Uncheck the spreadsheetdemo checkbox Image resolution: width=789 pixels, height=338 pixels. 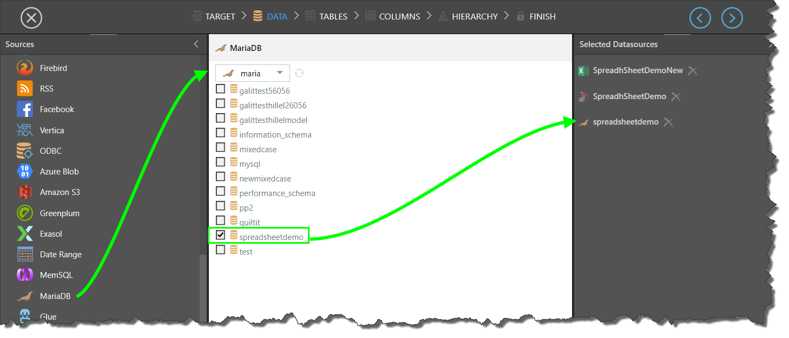pyautogui.click(x=221, y=235)
